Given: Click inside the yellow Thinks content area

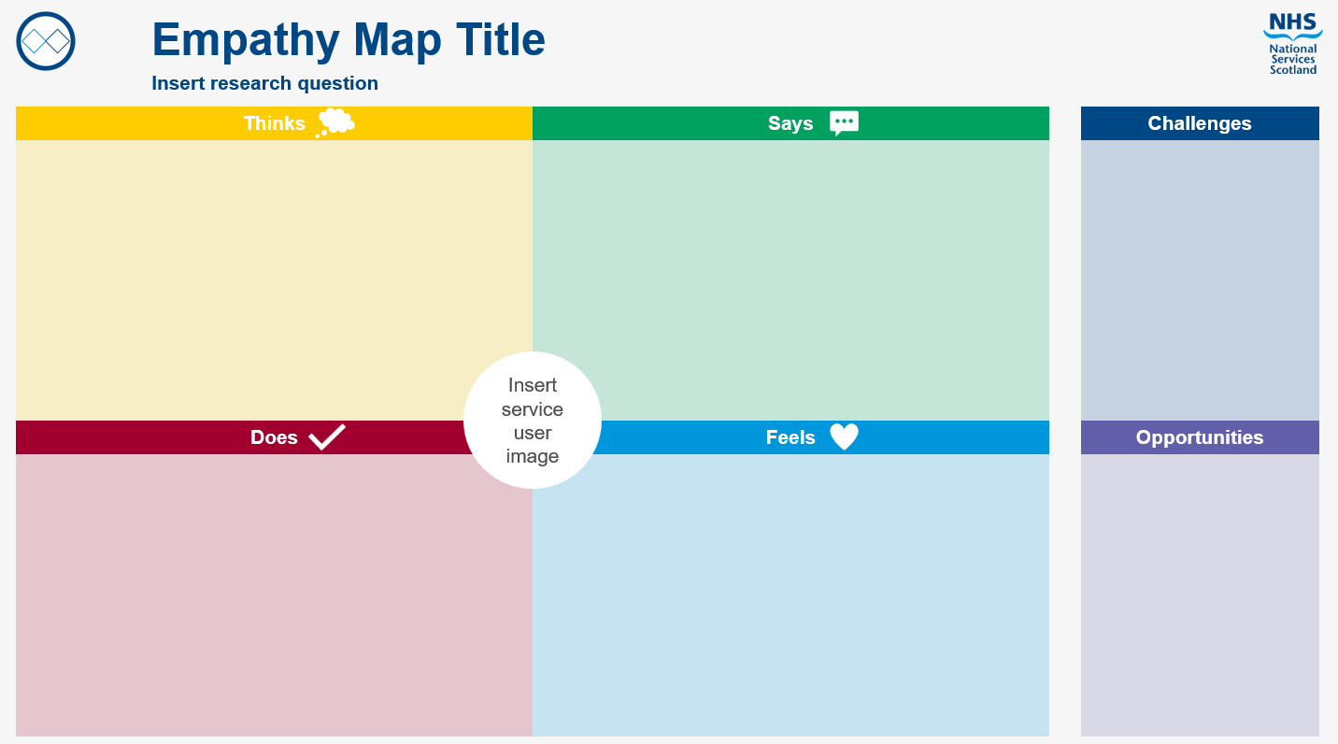Looking at the screenshot, I should tap(274, 280).
